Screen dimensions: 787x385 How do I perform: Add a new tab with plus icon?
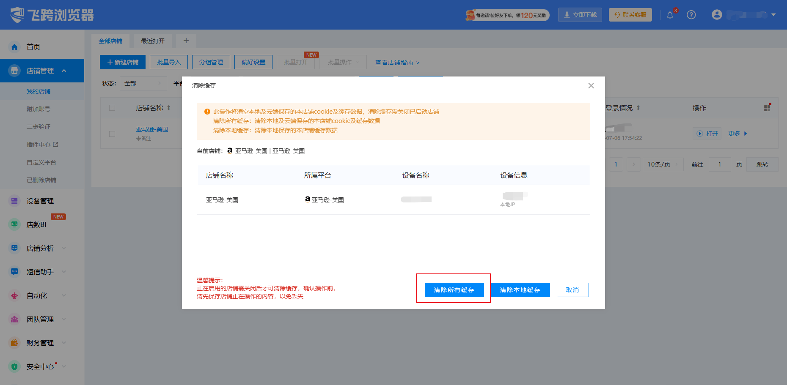tap(186, 41)
